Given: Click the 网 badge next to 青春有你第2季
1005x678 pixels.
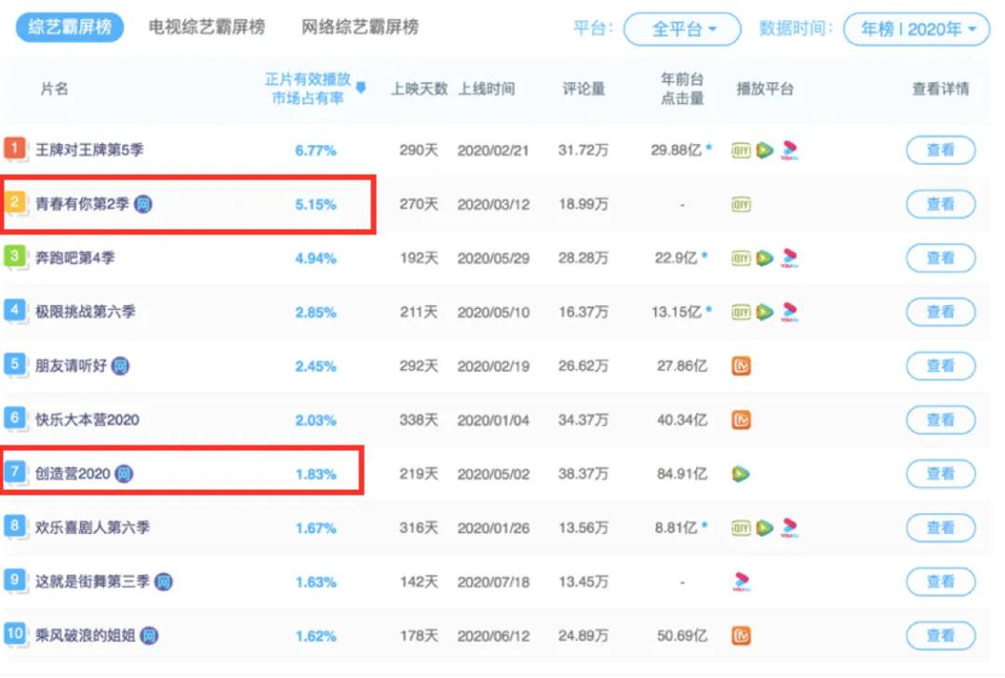Looking at the screenshot, I should click(142, 205).
